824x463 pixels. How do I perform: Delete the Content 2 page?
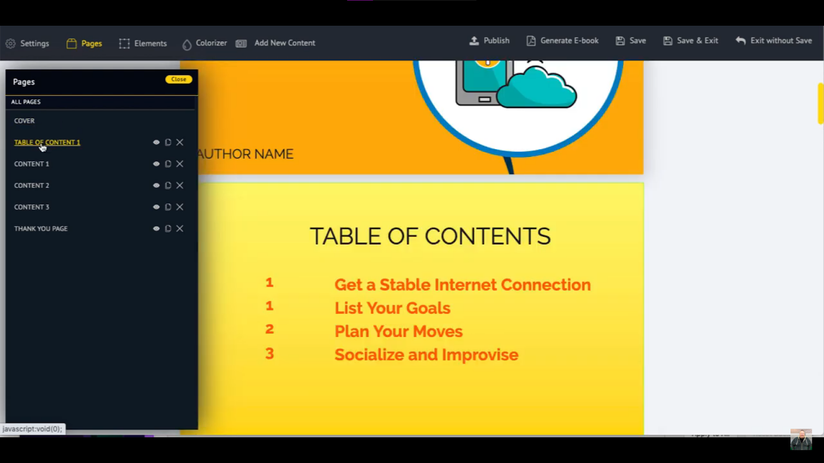(x=180, y=186)
